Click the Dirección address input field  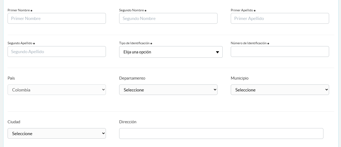[221, 134]
